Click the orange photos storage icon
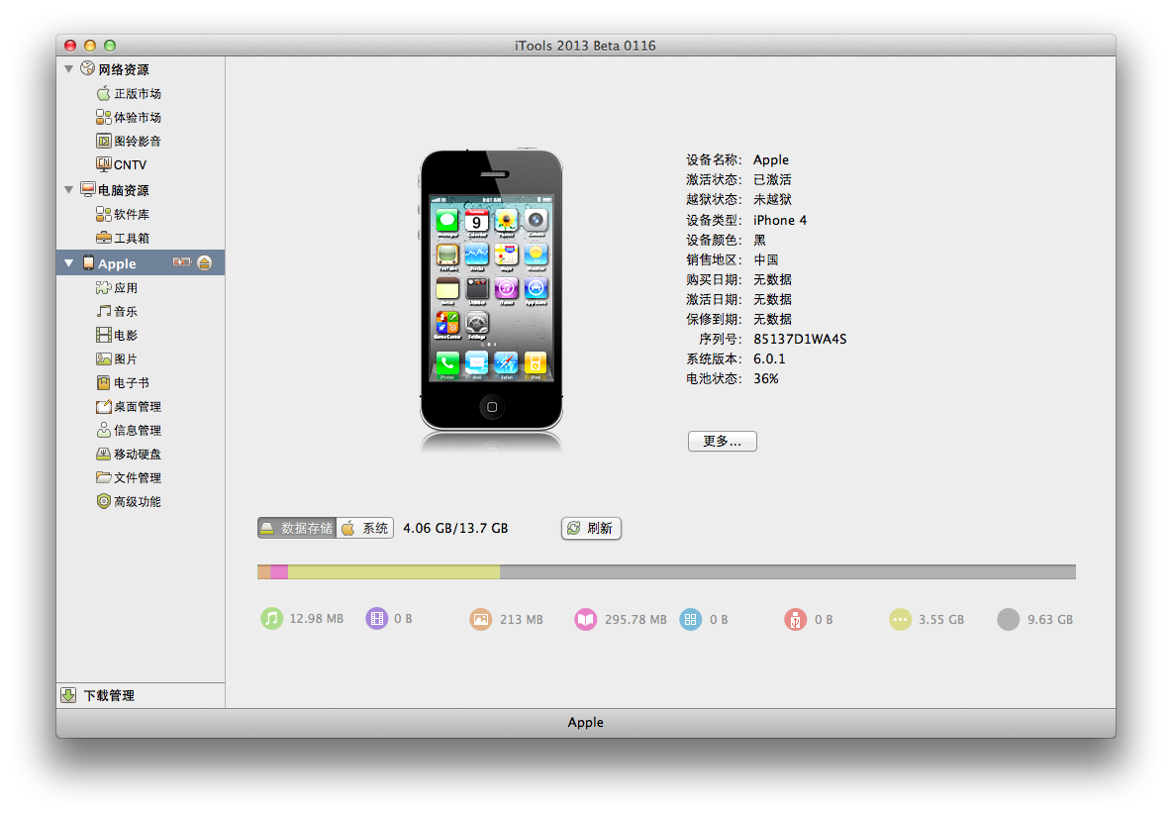This screenshot has height=816, width=1172. coord(481,619)
